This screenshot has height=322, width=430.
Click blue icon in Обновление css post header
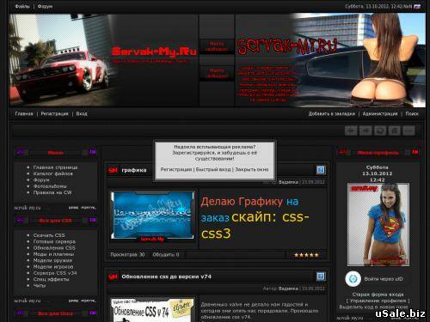[x=321, y=276]
